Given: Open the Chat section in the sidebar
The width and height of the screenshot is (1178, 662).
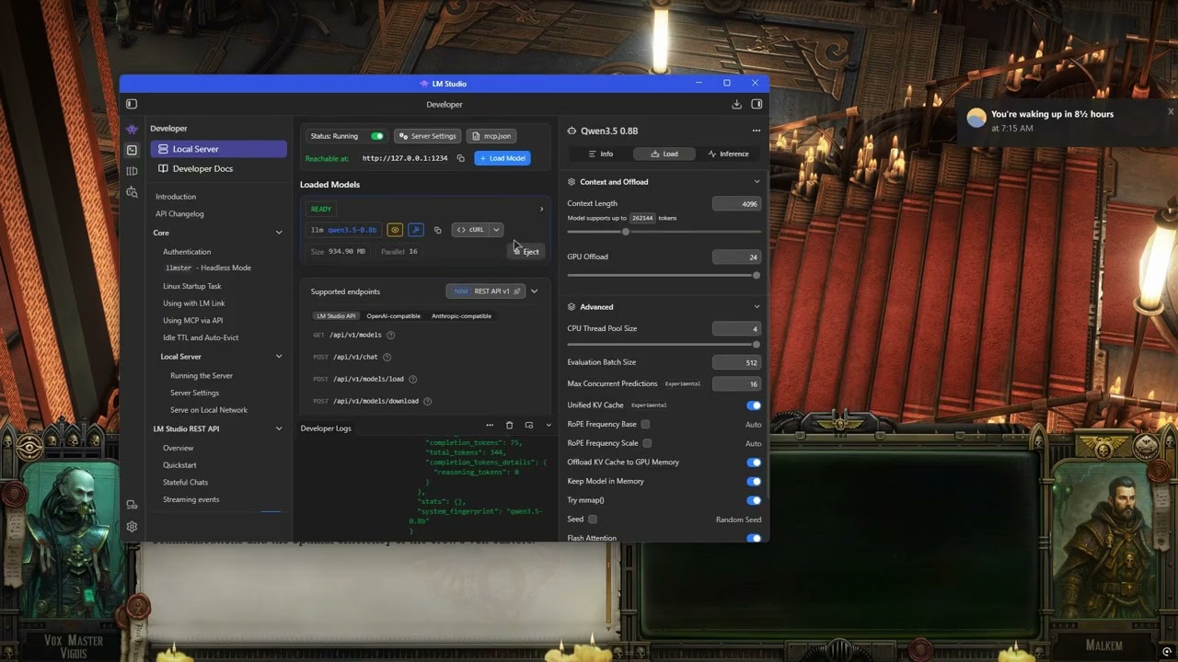Looking at the screenshot, I should [132, 129].
